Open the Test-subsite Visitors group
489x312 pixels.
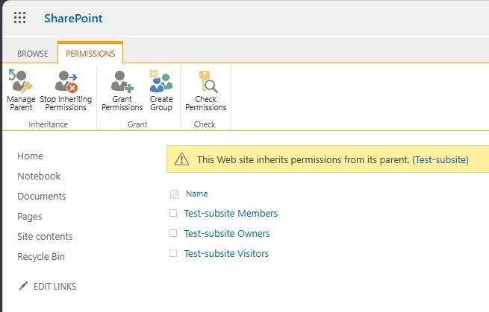coord(226,253)
